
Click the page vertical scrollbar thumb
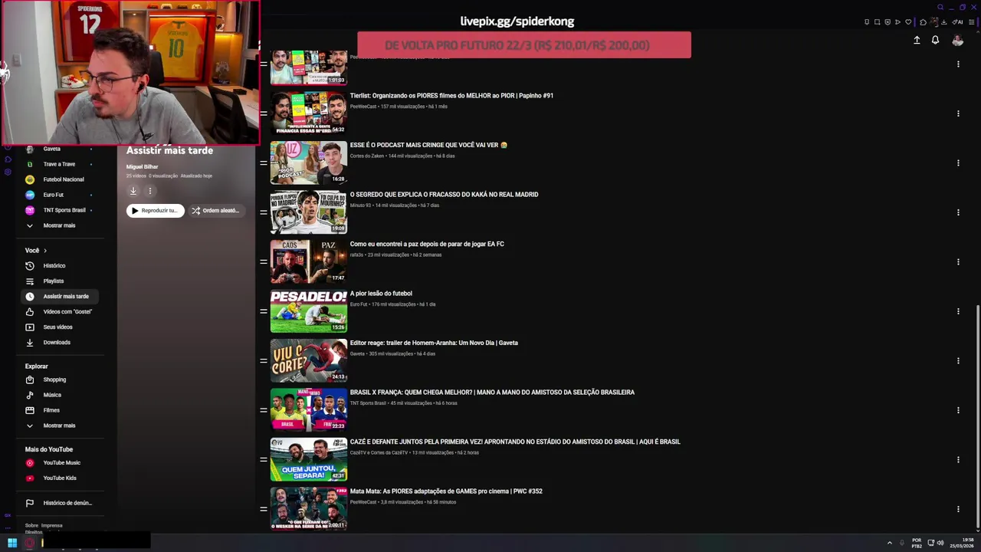977,418
